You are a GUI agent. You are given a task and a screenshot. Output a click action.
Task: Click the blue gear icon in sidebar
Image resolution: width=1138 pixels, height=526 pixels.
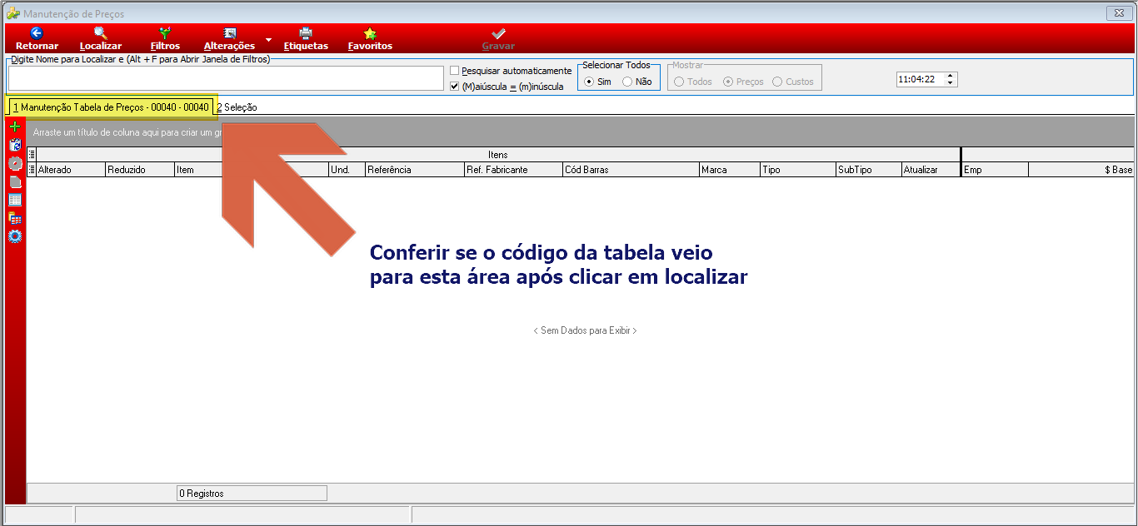(15, 236)
